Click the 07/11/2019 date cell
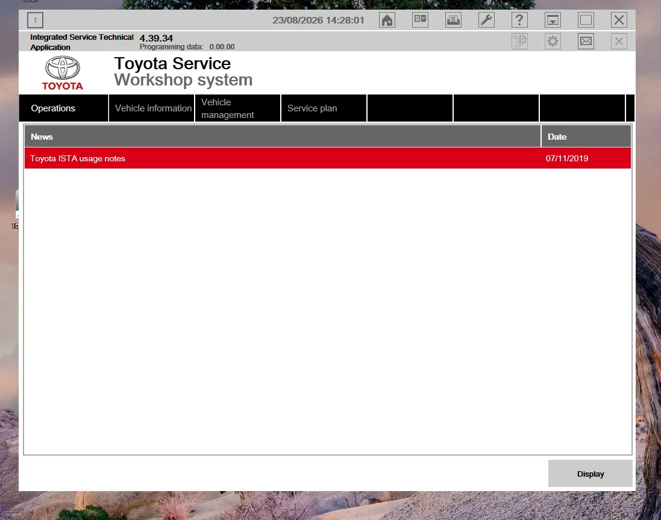 [x=566, y=158]
